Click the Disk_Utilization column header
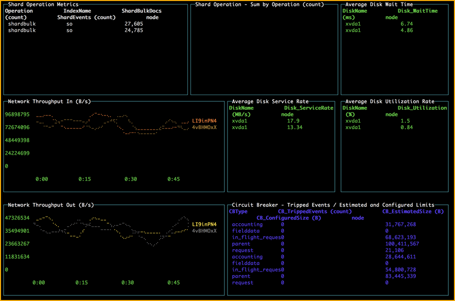This screenshot has width=455, height=301. [422, 108]
